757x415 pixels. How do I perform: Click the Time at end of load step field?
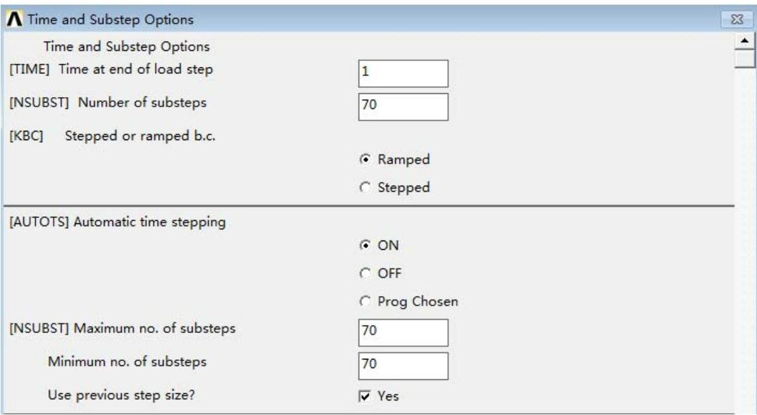(x=403, y=74)
